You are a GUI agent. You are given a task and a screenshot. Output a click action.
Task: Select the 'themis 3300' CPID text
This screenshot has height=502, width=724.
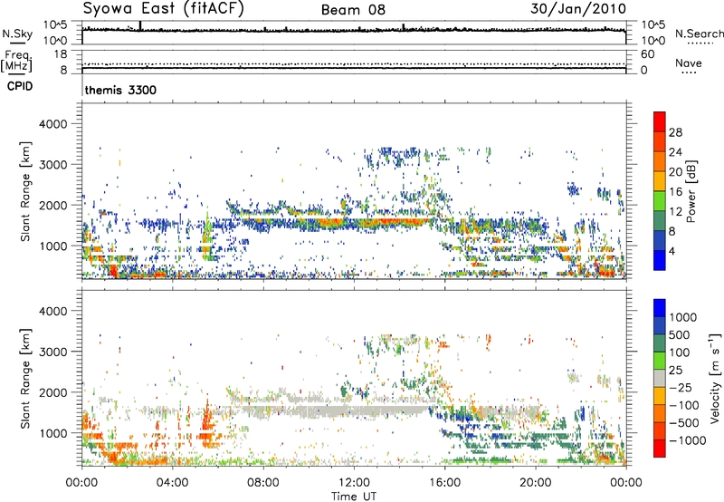120,90
